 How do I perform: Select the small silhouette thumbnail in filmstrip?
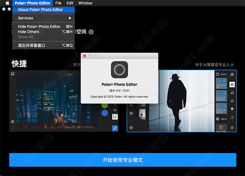pos(142,115)
